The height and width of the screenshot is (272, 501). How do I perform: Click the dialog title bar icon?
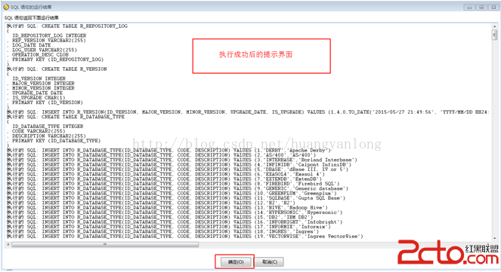(6, 7)
